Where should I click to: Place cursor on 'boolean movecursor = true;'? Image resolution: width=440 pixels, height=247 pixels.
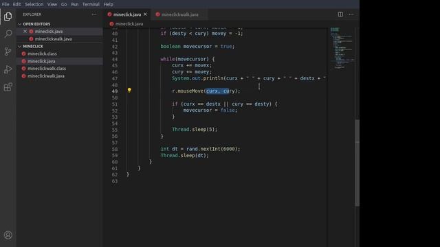(197, 46)
